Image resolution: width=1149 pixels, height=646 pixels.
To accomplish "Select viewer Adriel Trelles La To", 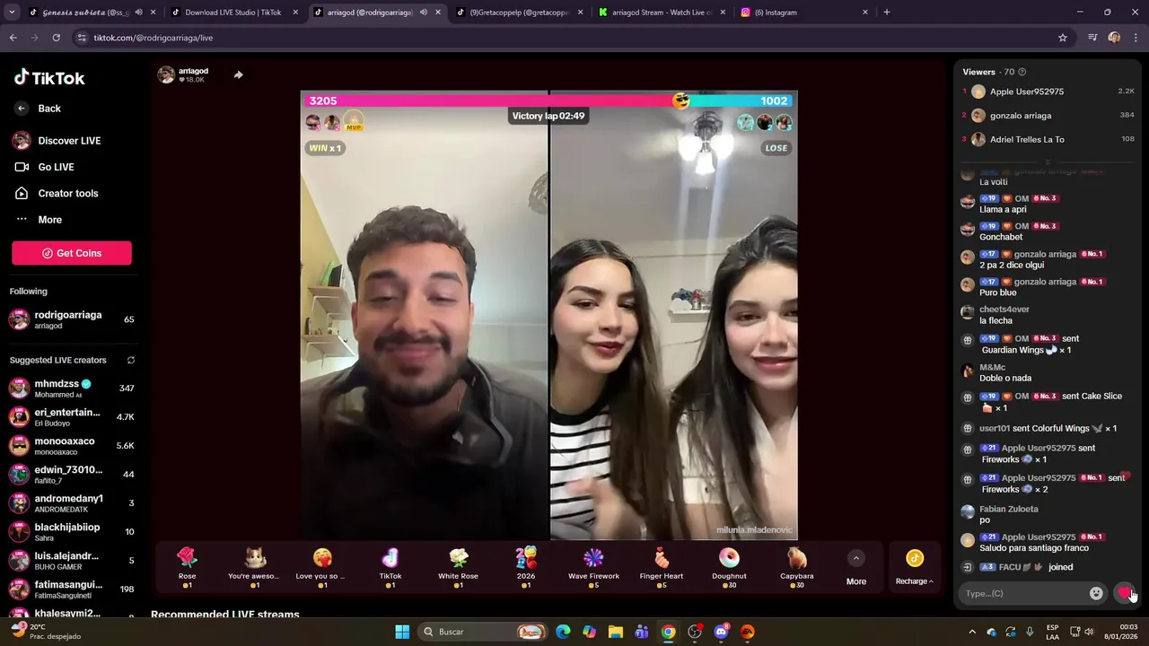I will [x=1048, y=139].
